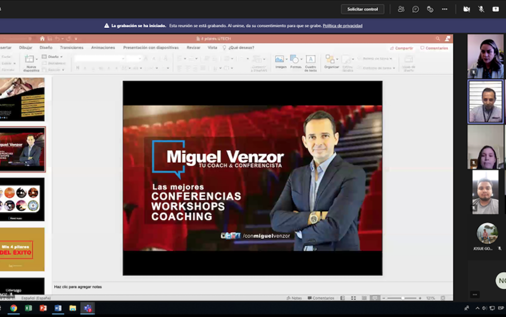
Task: Expand quick access toolbar customize arrow
Action: point(76,39)
